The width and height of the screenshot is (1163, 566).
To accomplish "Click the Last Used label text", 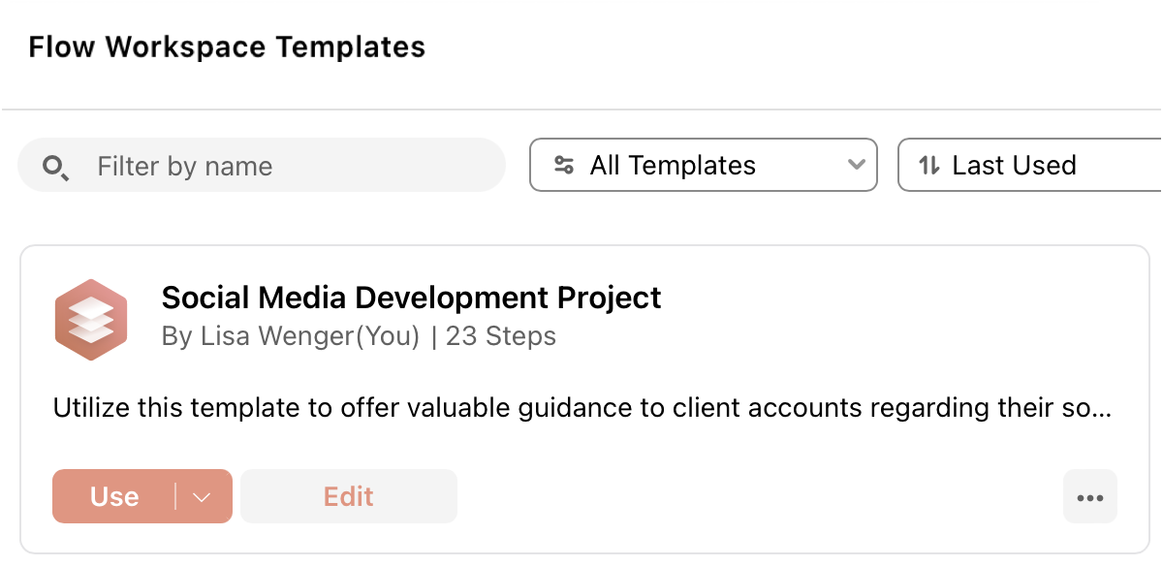I will click(1015, 166).
